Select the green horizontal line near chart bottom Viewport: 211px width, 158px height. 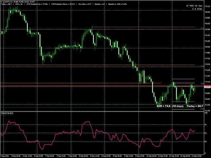[x=98, y=108]
